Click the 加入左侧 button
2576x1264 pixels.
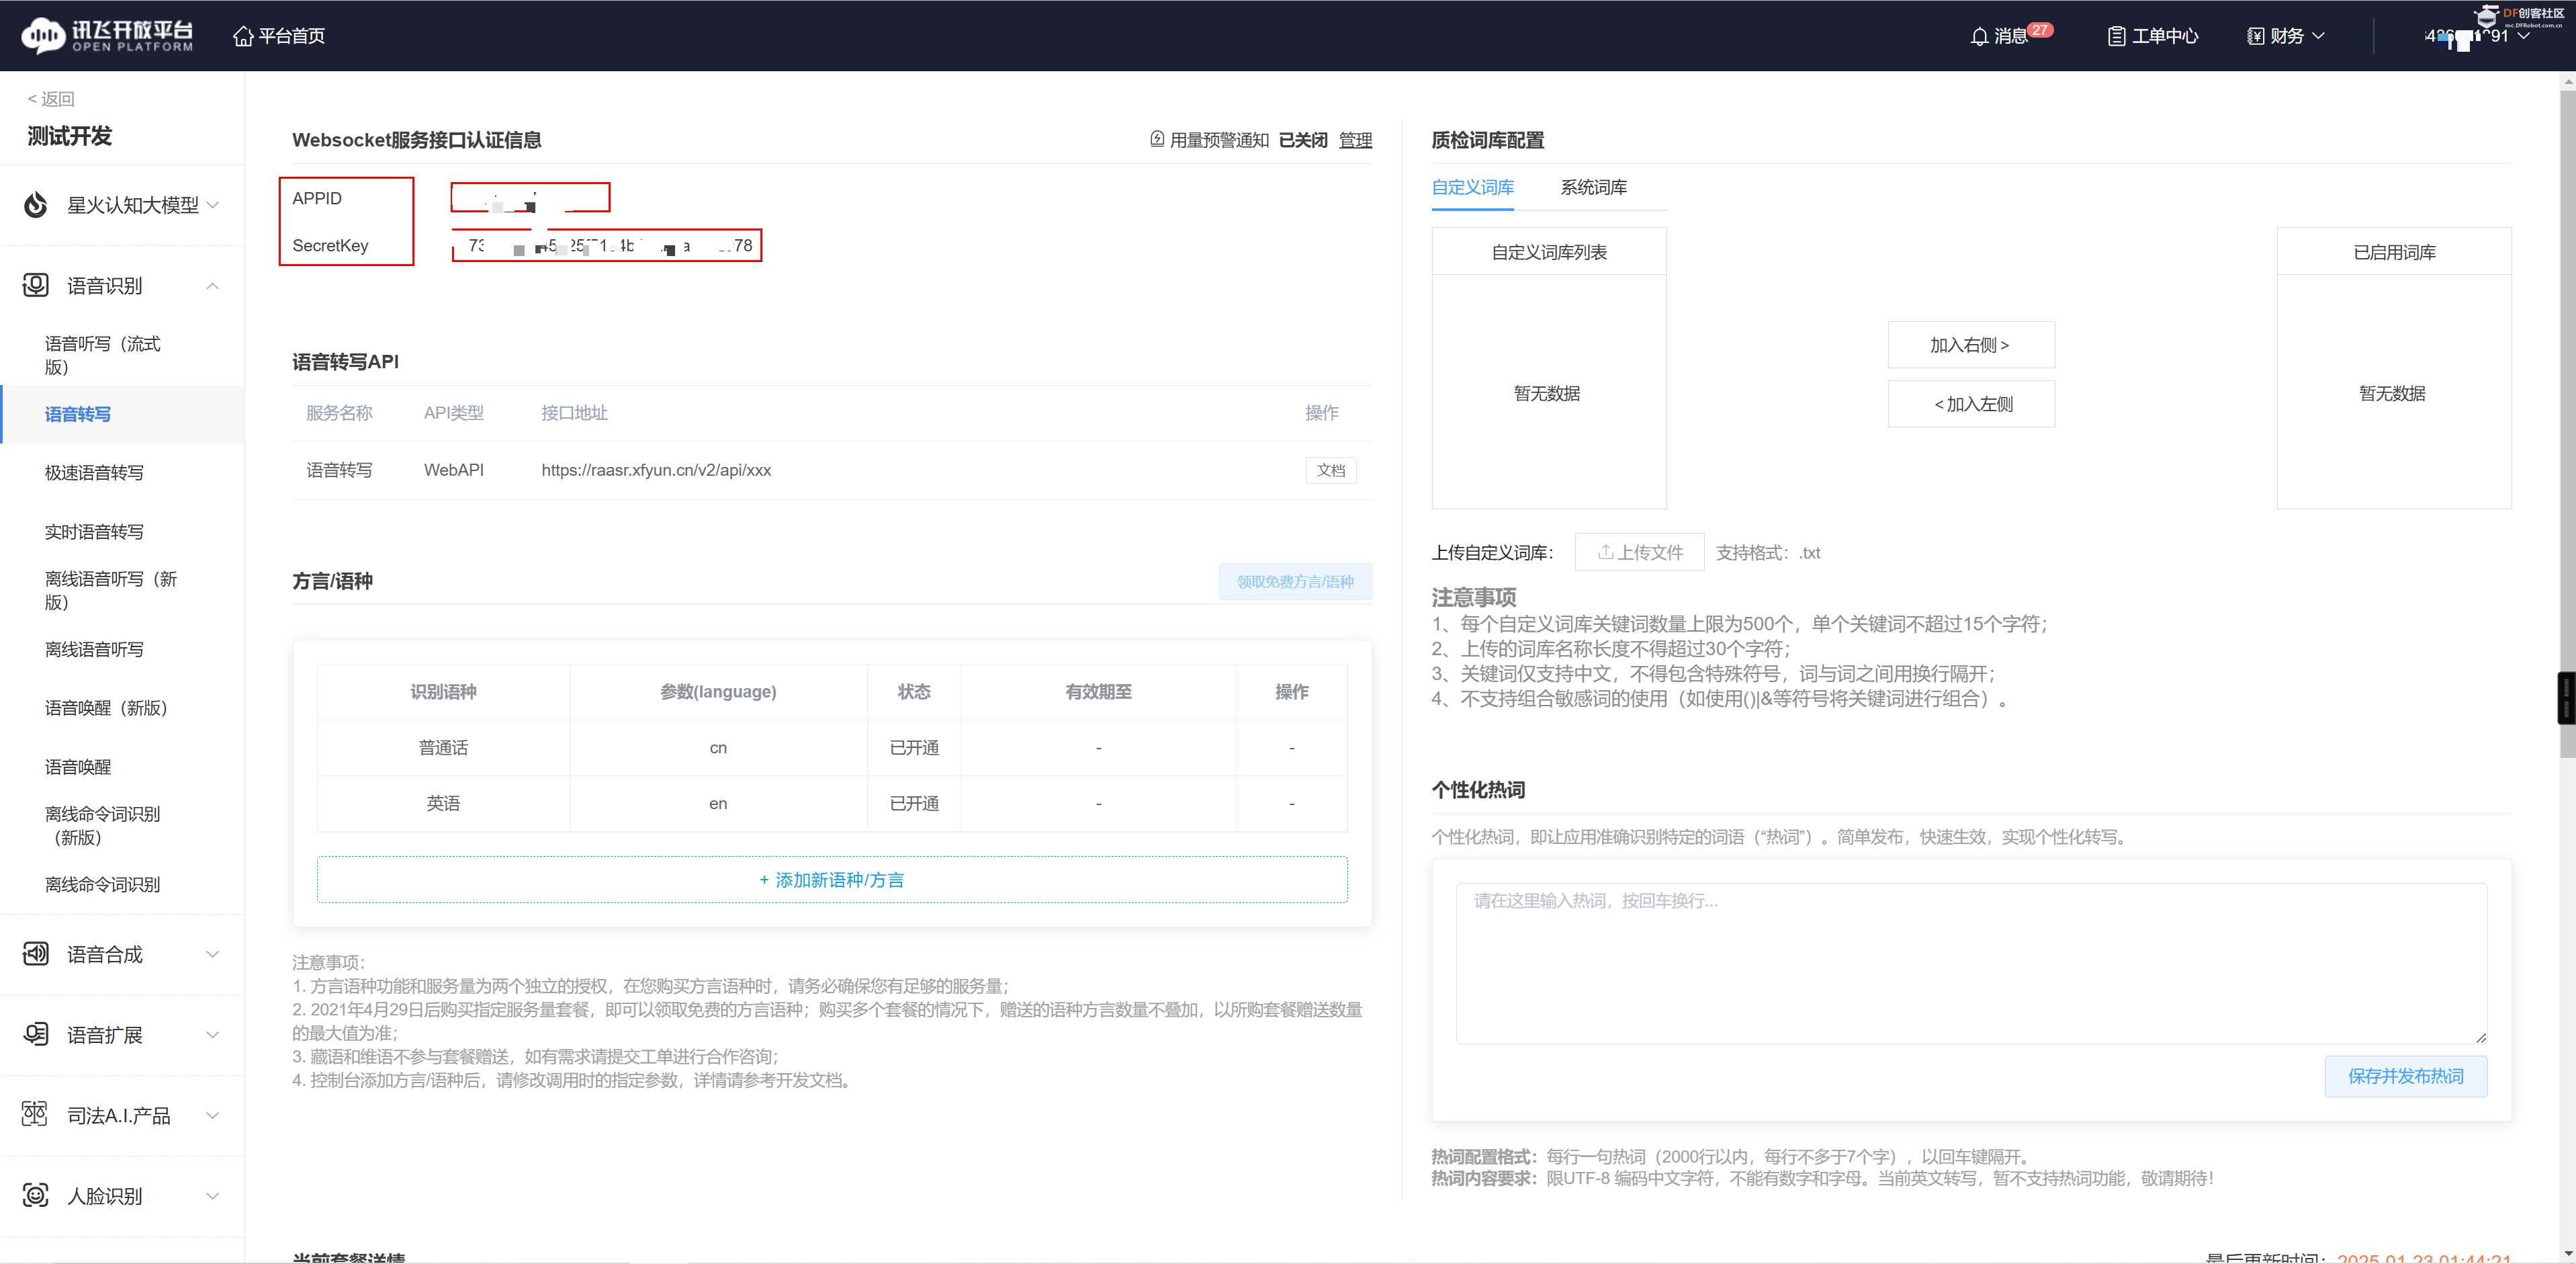coord(1970,403)
